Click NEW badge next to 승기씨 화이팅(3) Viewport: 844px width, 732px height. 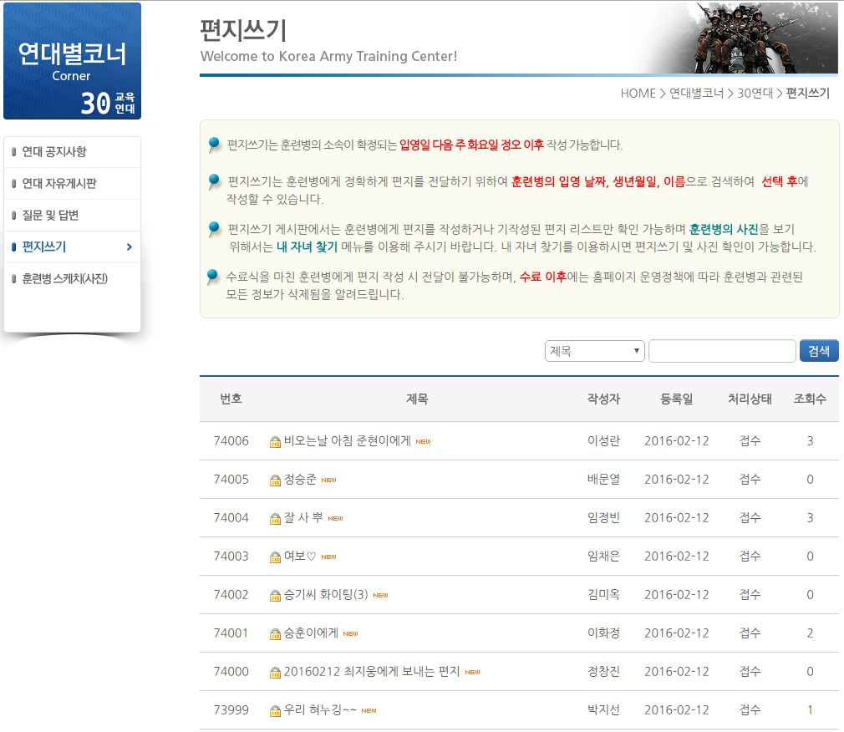(x=380, y=595)
